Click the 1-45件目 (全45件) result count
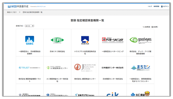The width and height of the screenshot is (173, 99). 150,27
